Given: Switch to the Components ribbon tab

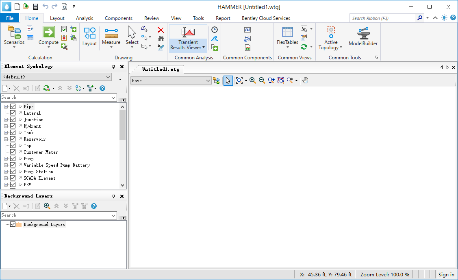Looking at the screenshot, I should [119, 18].
